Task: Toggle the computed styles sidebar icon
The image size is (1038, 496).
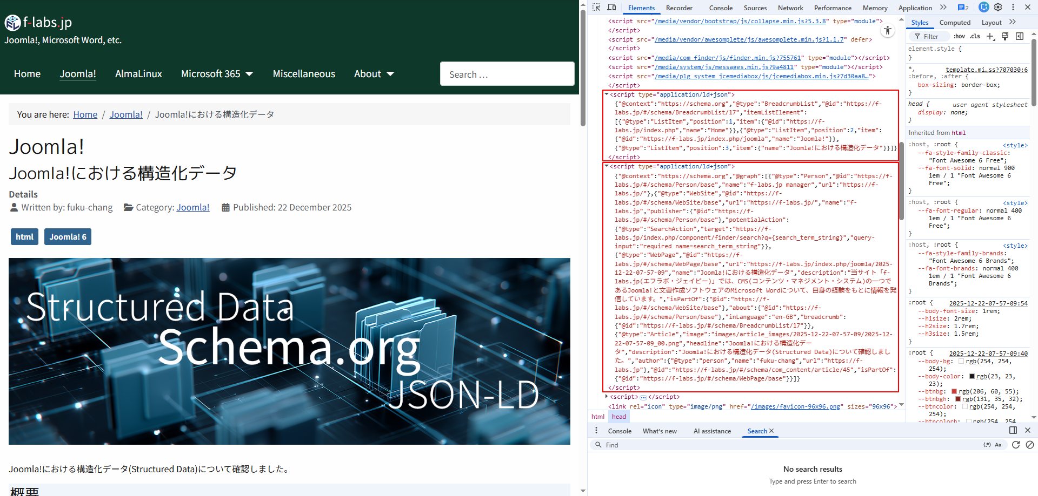Action: pos(1020,36)
